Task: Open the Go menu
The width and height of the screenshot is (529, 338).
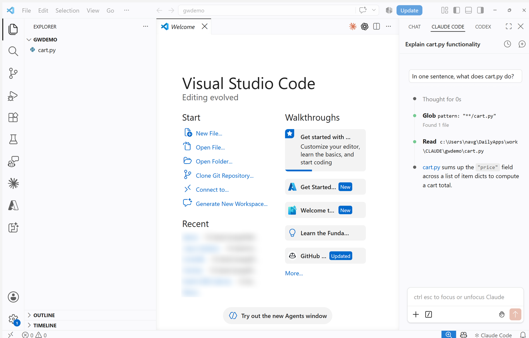Action: click(x=110, y=10)
